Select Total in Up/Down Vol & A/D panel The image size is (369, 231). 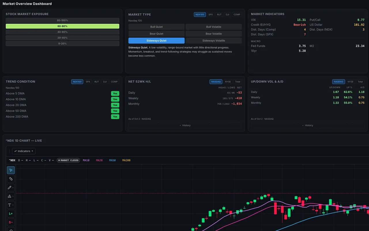[x=360, y=82]
